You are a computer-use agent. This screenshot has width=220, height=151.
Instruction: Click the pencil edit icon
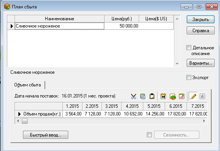(193, 96)
